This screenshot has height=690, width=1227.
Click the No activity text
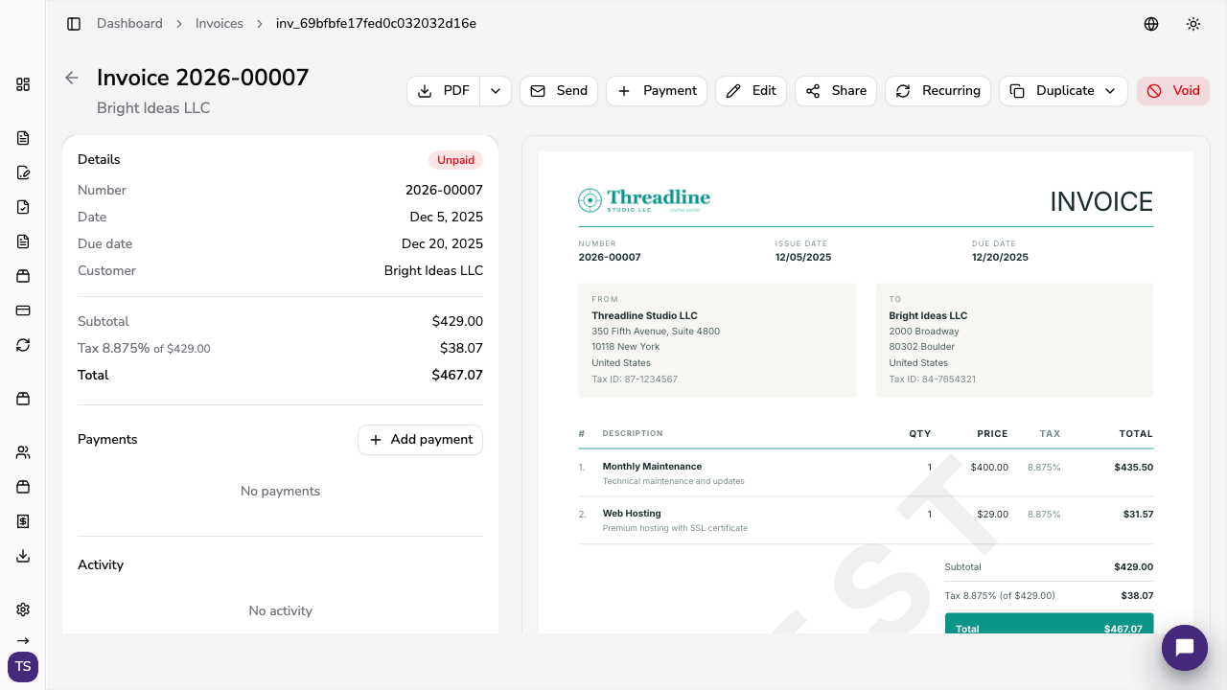(280, 611)
